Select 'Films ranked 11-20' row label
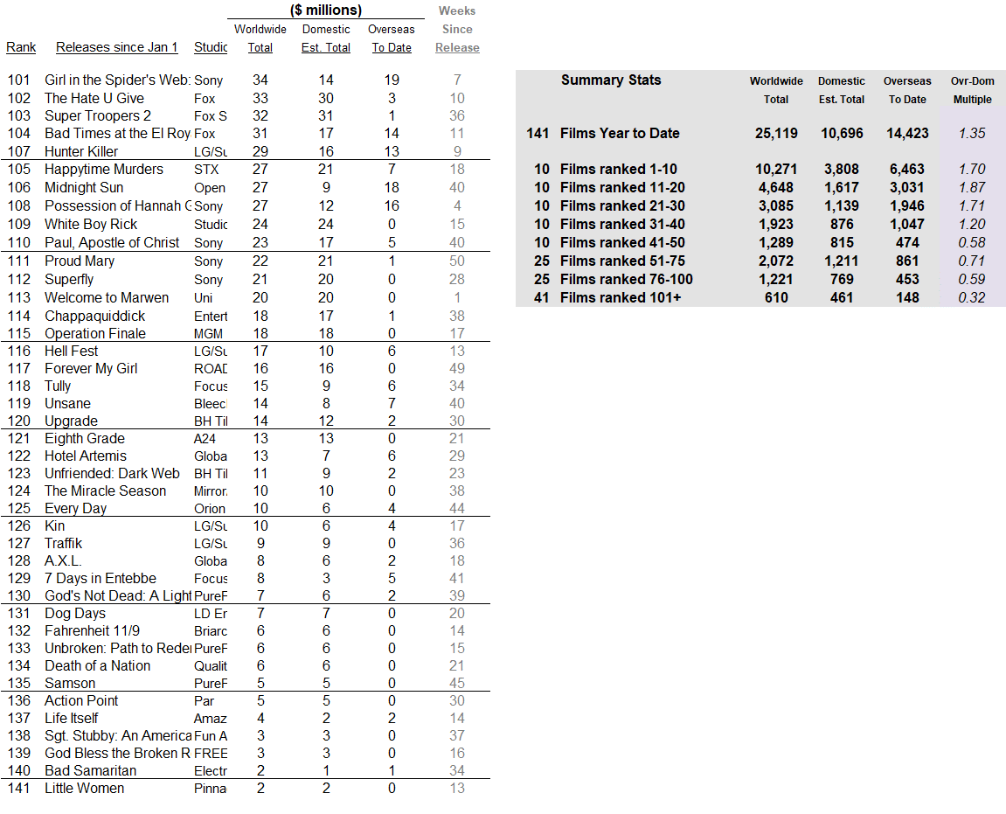1006x814 pixels. coord(622,187)
